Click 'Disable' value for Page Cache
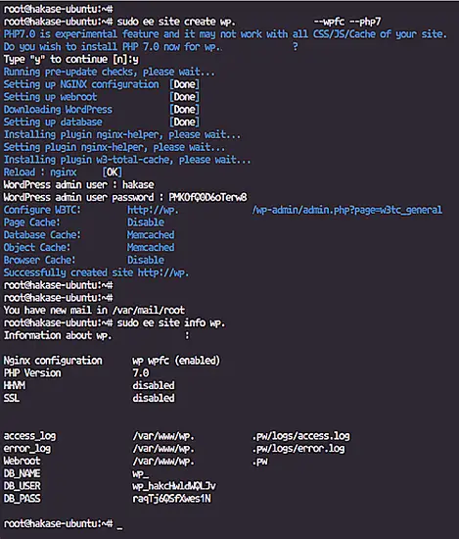Viewport: 459px width, 539px height. (146, 222)
